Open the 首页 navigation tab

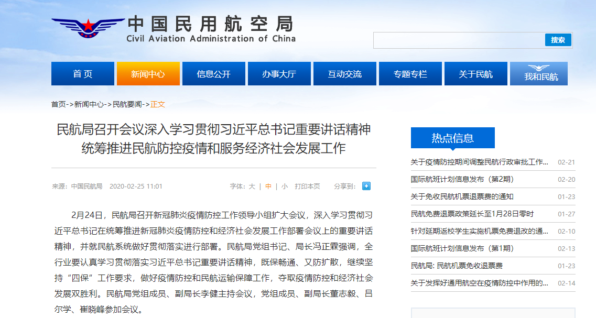pos(83,74)
